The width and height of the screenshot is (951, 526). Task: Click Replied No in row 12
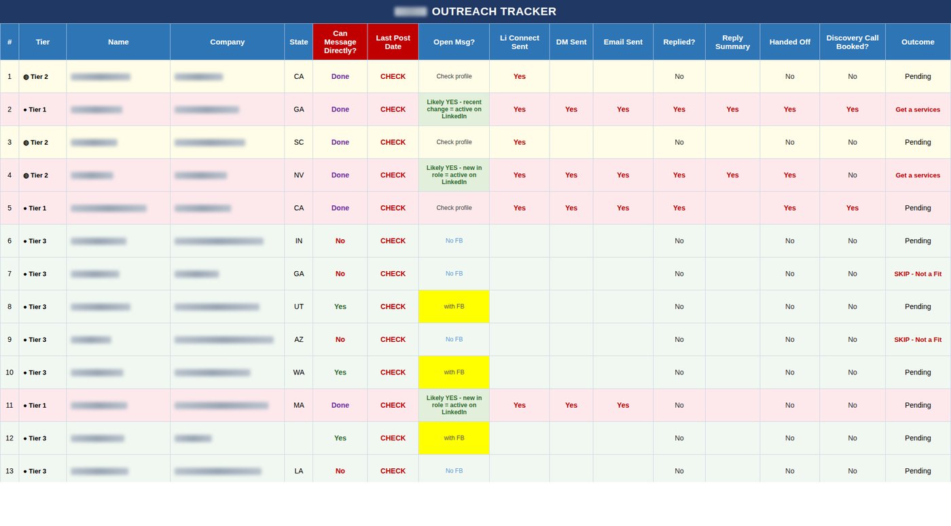[x=679, y=438]
